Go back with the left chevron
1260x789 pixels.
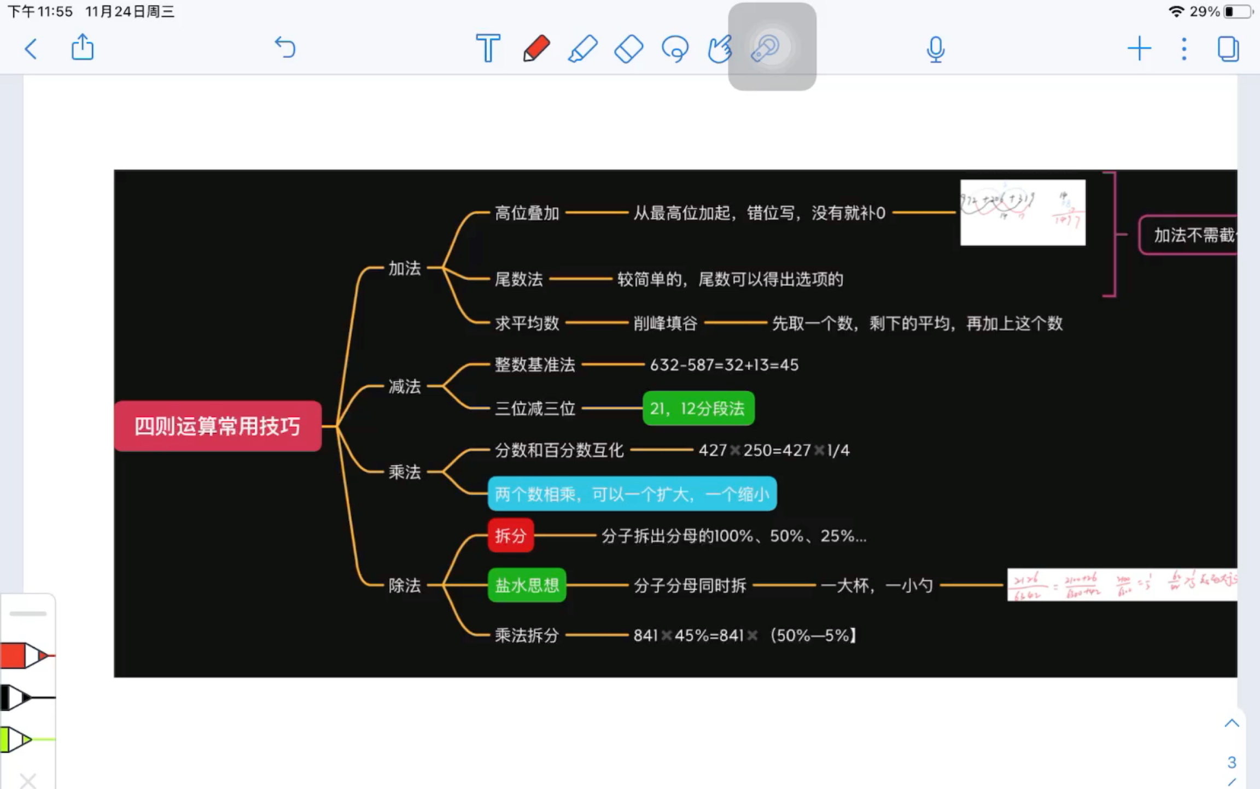point(31,49)
